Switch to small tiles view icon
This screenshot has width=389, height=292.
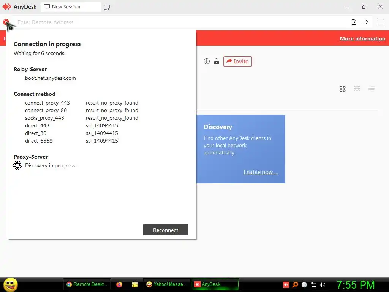(x=357, y=89)
